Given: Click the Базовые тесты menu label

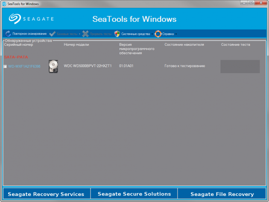Looking at the screenshot, I should [x=67, y=34].
